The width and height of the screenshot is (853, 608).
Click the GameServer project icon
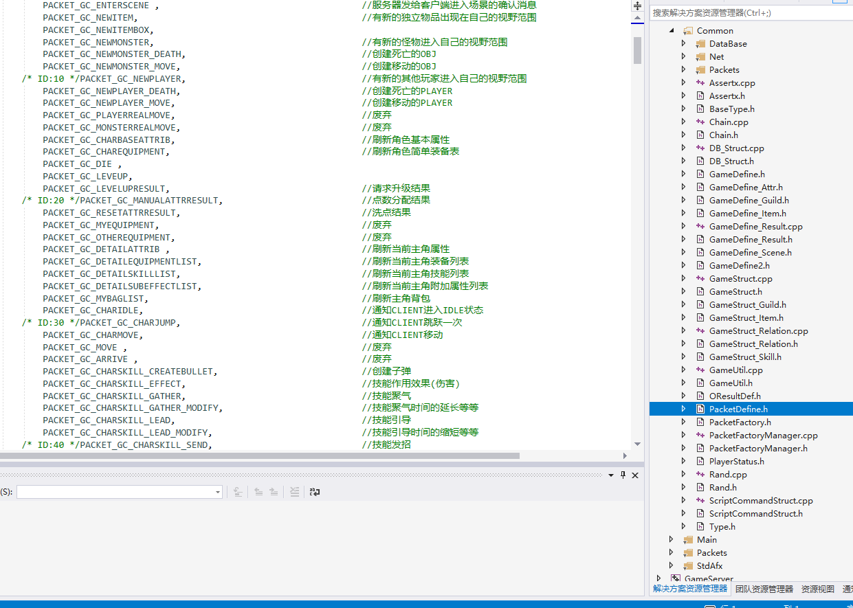click(x=676, y=578)
